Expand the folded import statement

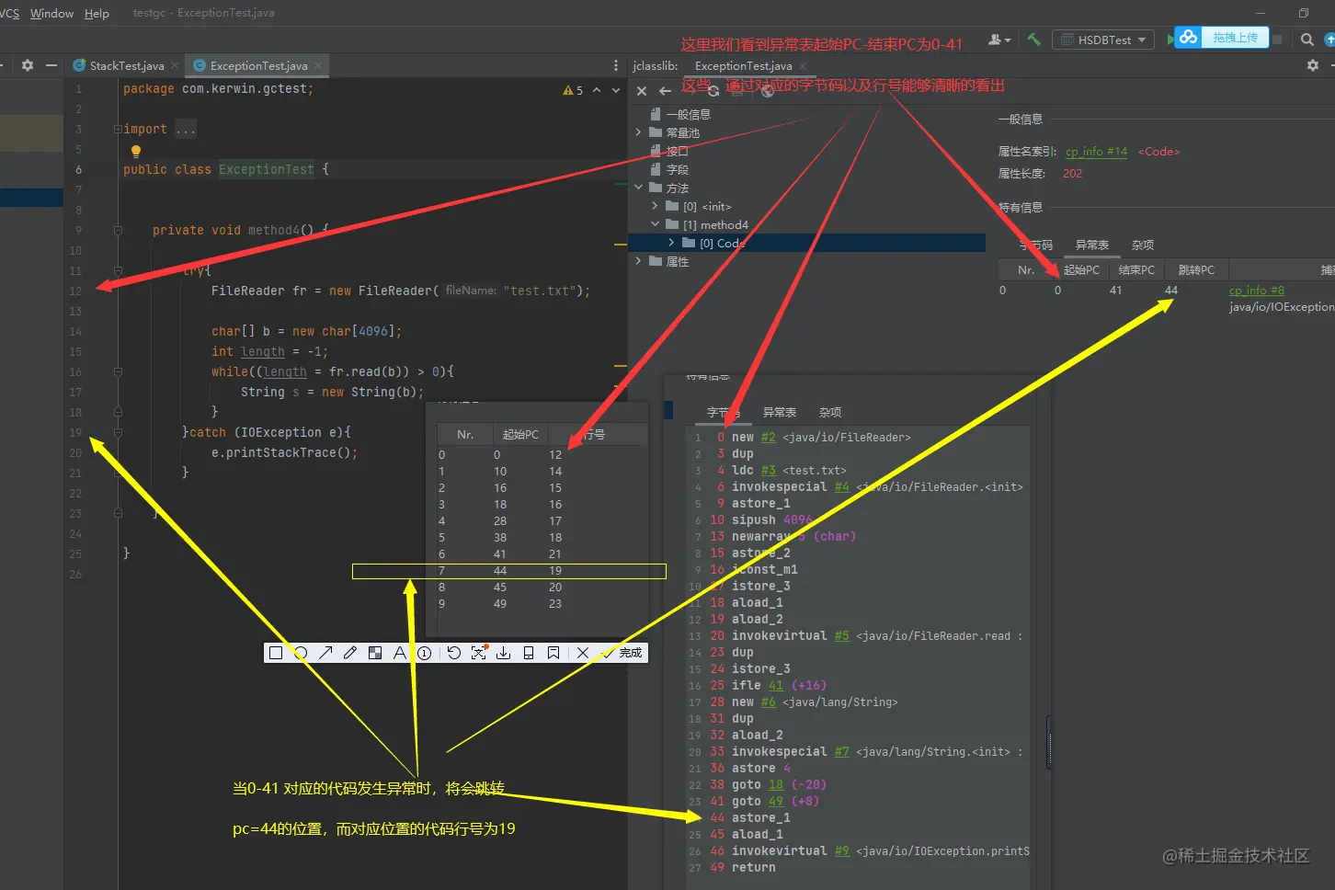click(x=118, y=129)
